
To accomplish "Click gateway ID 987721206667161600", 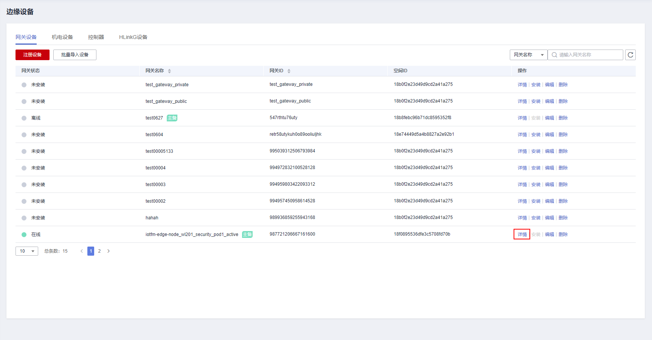I will click(x=292, y=234).
